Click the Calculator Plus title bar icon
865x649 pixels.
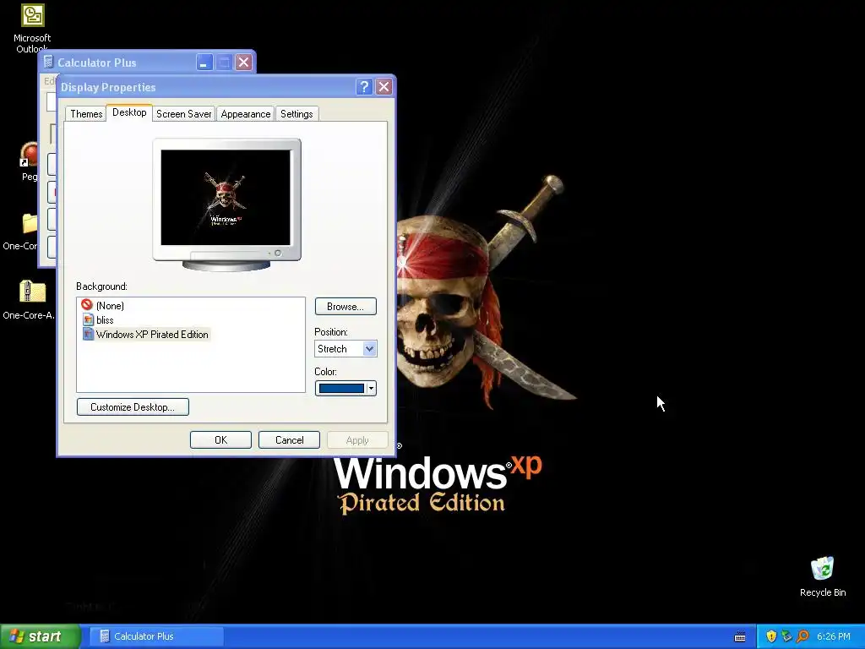coord(48,62)
